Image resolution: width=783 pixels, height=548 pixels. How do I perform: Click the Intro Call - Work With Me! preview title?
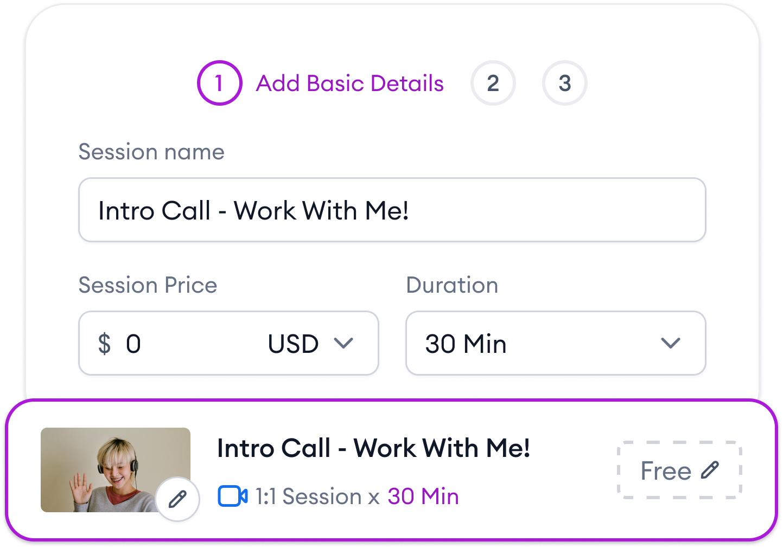coord(374,448)
